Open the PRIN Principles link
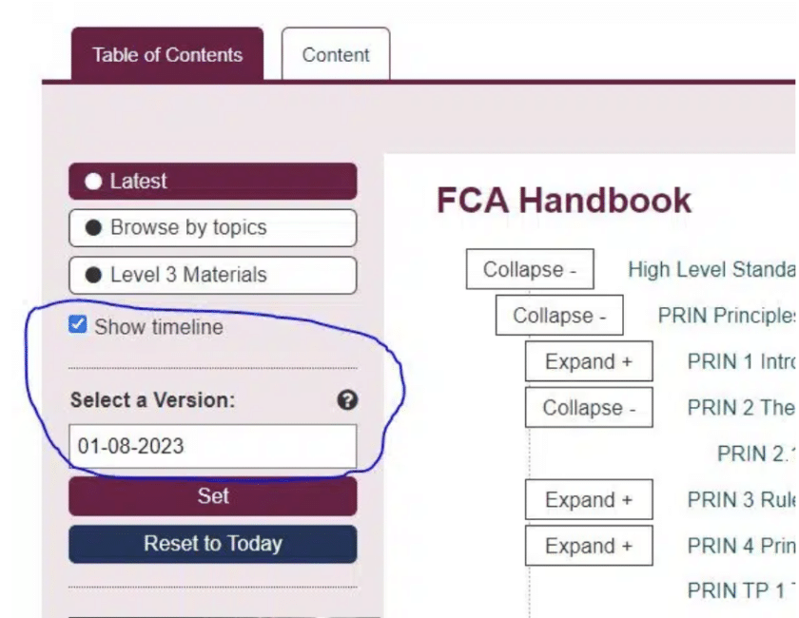 coord(726,316)
